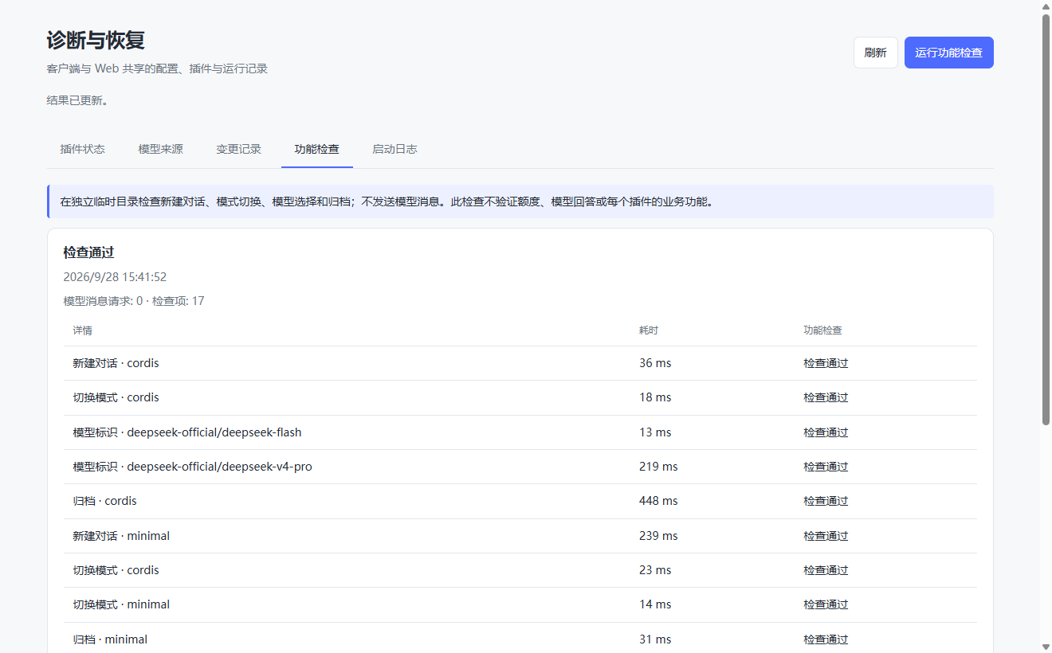Click the blue info banner about 独立临时目录
The height and width of the screenshot is (653, 1052).
[x=520, y=201]
